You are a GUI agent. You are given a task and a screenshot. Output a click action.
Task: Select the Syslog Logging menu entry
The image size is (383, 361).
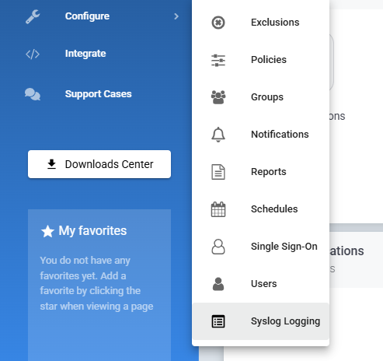(x=260, y=321)
